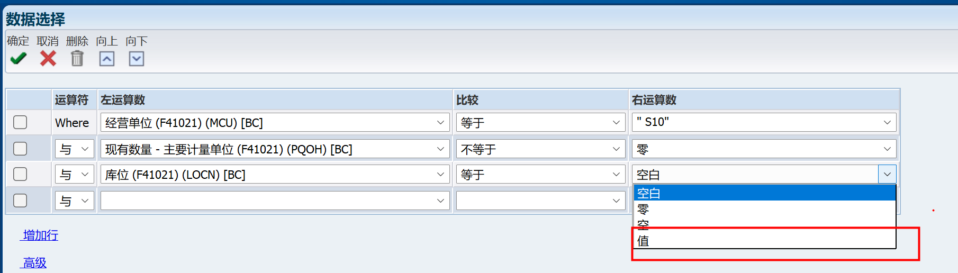This screenshot has width=958, height=273.
Task: Click the 增加行 link
Action: click(x=40, y=235)
